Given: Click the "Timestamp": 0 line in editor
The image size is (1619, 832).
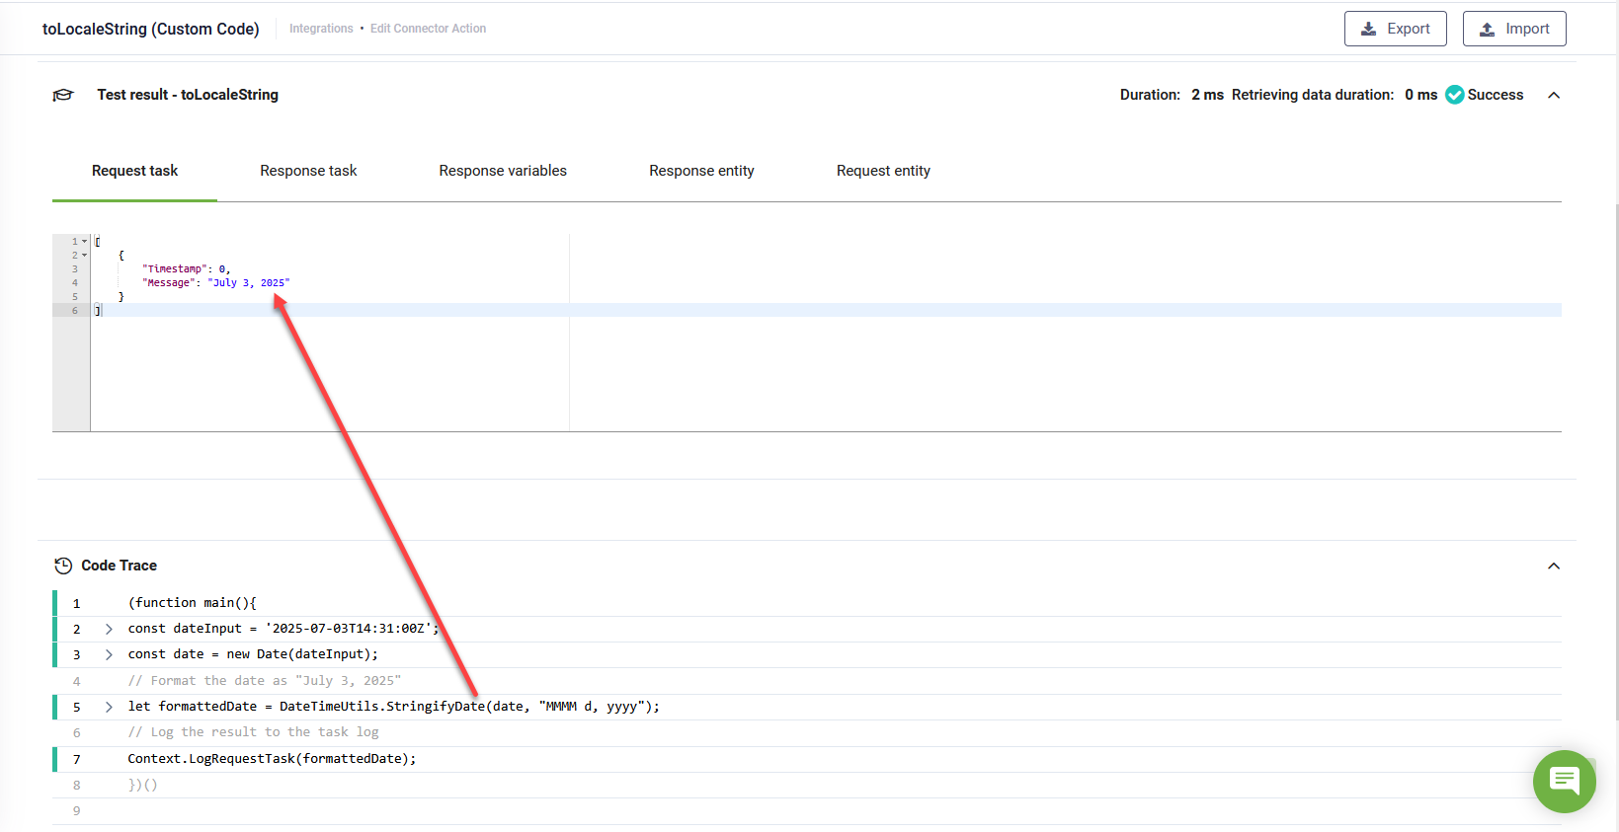Looking at the screenshot, I should [x=186, y=268].
